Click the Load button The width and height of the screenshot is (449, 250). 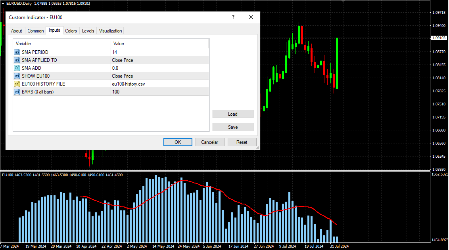[233, 114]
